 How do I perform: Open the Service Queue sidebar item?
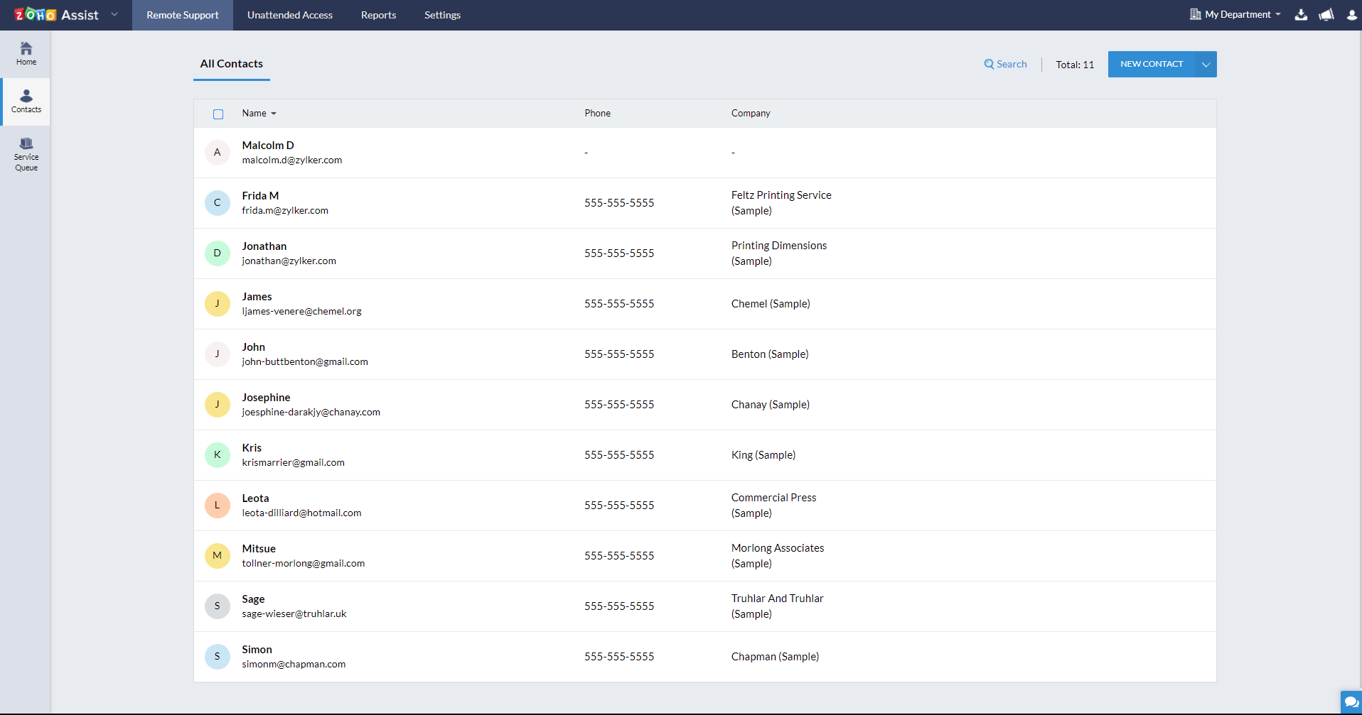[26, 153]
